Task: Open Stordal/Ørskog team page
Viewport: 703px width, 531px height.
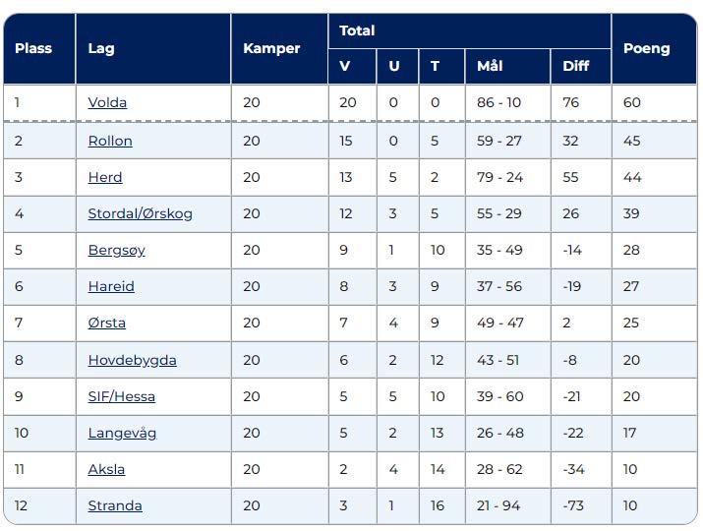Action: 140,213
